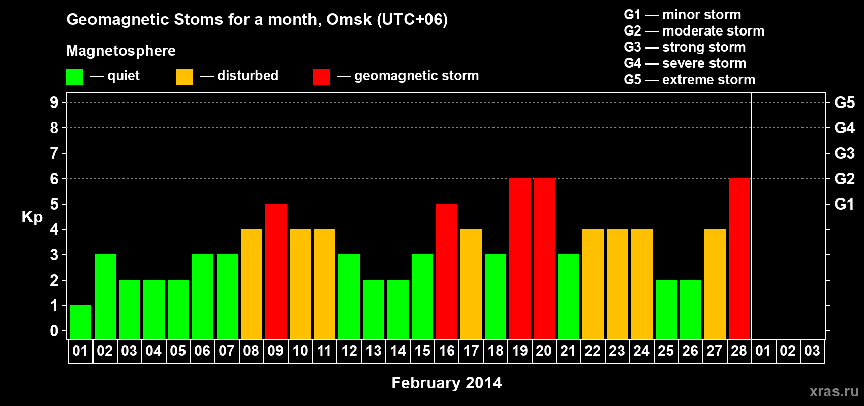
Task: Select the red bar for day 16
Action: [447, 272]
